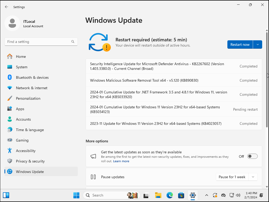Open Microsoft Store from taskbar
Viewport: 269px width, 202px height.
pos(181,195)
